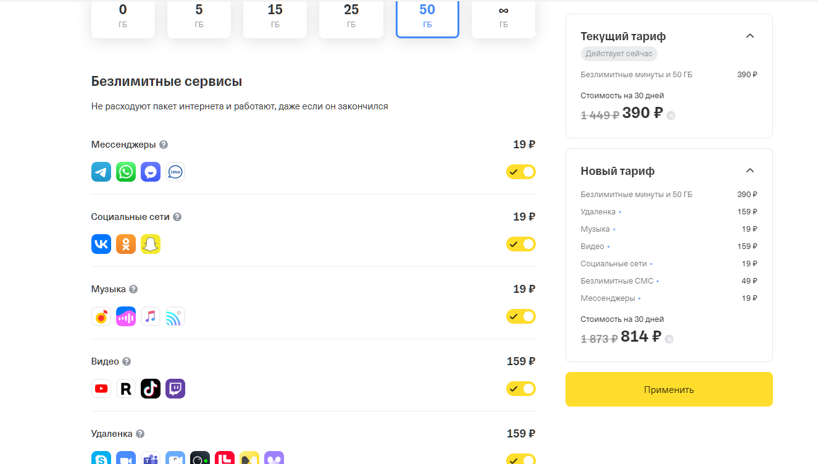Click the VK social network icon

[x=101, y=244]
